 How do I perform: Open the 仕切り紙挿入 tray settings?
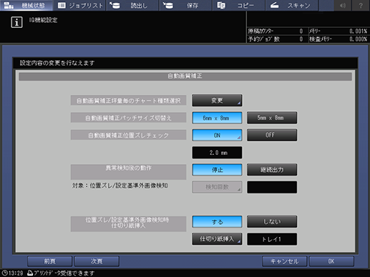click(x=217, y=239)
